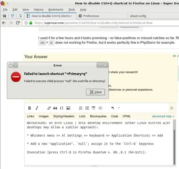Create a numbered list

point(81,108)
